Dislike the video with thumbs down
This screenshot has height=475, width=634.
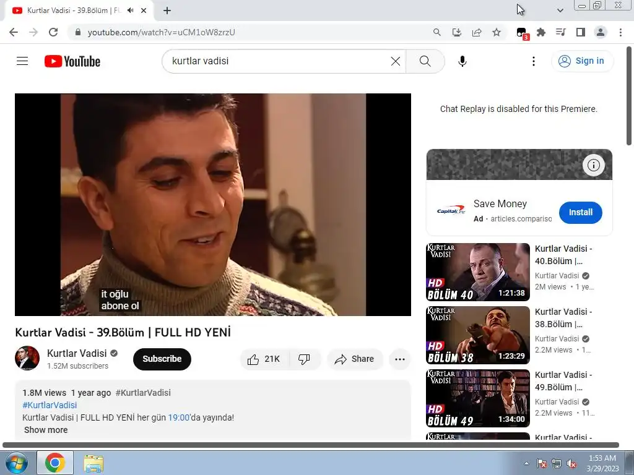[x=304, y=359]
